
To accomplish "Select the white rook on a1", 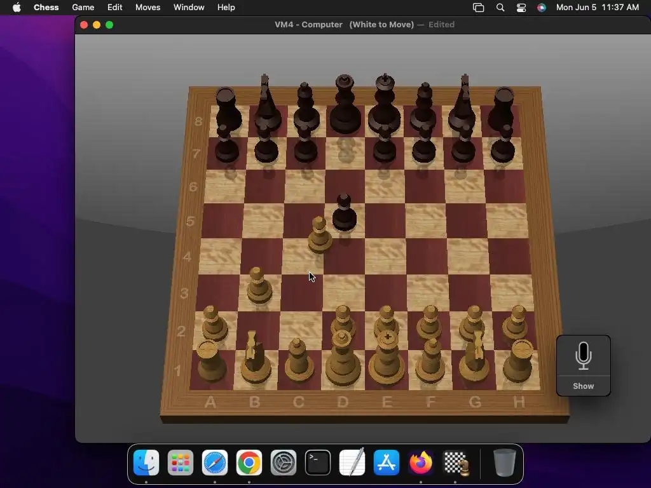I will coord(211,360).
